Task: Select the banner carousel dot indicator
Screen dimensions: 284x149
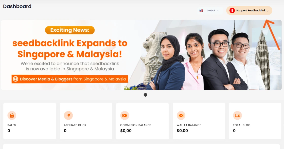Action: (146, 95)
